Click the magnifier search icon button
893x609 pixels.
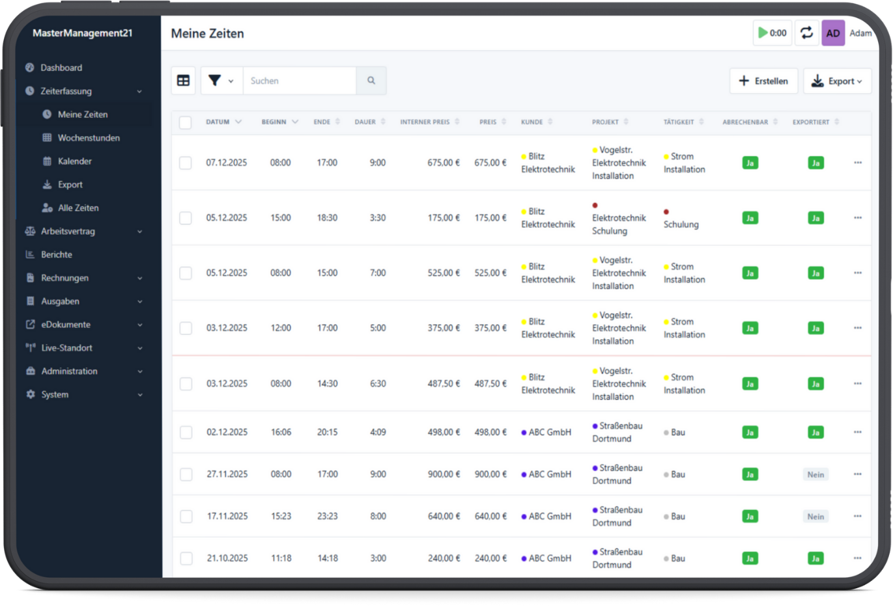tap(371, 81)
